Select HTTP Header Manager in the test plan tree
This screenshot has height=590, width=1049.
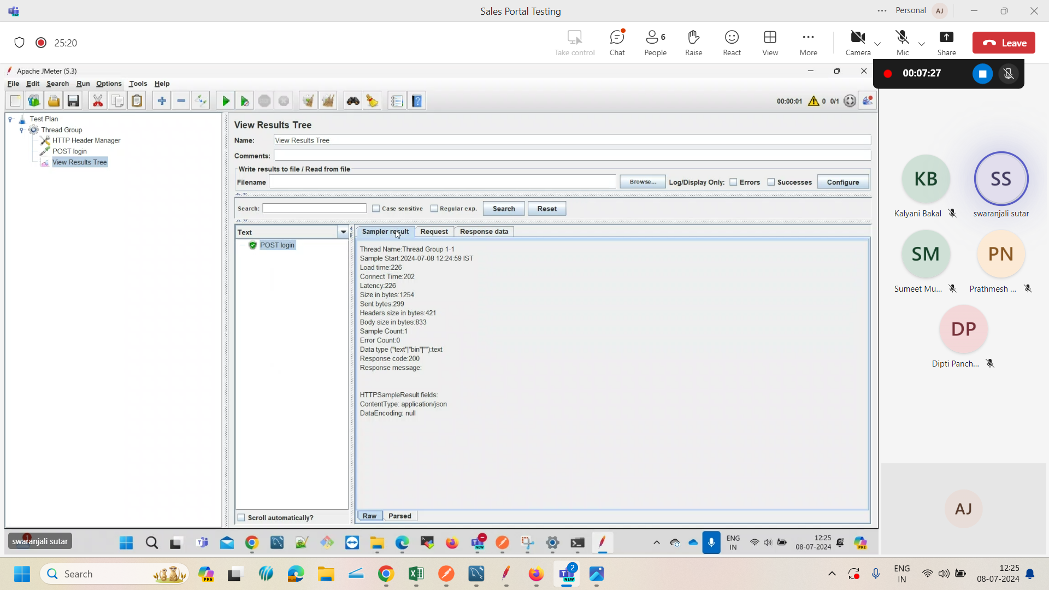(86, 140)
